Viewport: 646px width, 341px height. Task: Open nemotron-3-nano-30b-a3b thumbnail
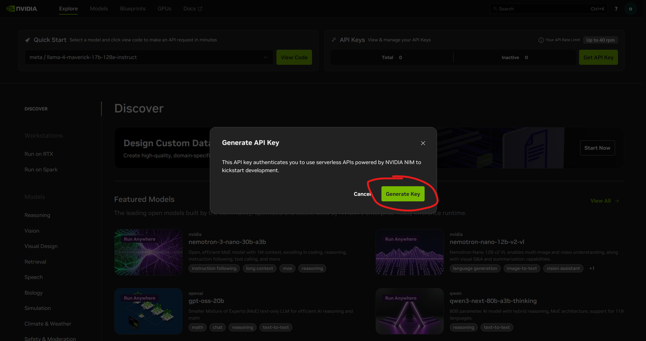coord(148,252)
